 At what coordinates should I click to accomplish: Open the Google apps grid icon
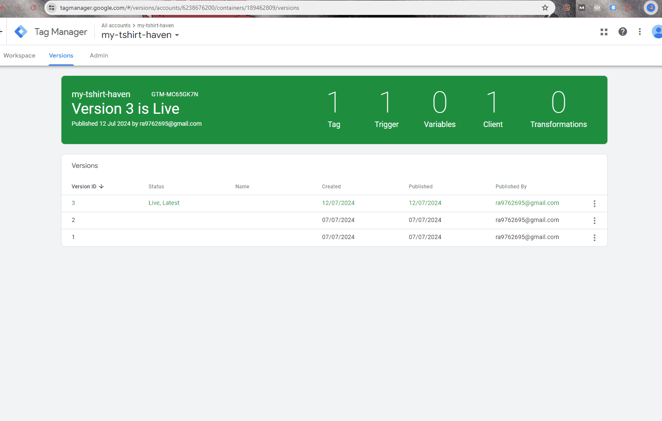tap(604, 32)
